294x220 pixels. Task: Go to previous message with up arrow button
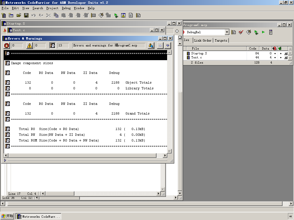tap(160, 46)
